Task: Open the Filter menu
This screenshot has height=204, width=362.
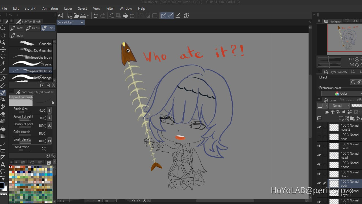Action: [x=110, y=8]
